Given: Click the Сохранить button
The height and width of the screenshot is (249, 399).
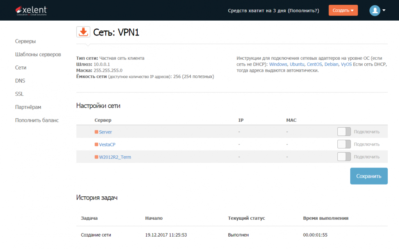Looking at the screenshot, I should point(369,176).
